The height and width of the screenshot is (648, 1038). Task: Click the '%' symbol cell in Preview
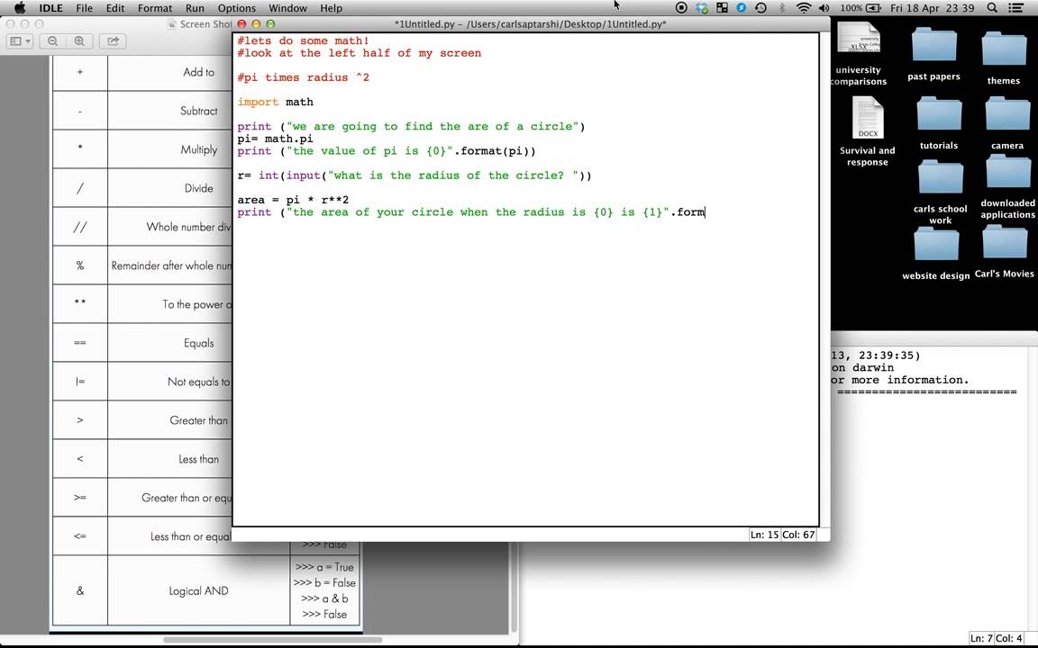[80, 265]
